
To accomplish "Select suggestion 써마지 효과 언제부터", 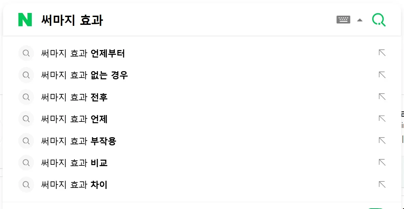I will click(x=83, y=53).
